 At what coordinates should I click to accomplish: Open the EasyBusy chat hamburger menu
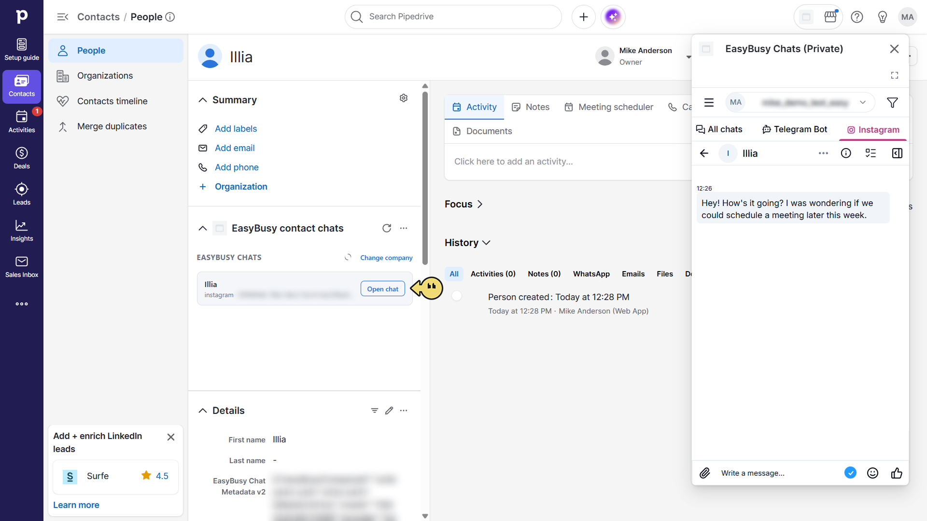click(709, 102)
